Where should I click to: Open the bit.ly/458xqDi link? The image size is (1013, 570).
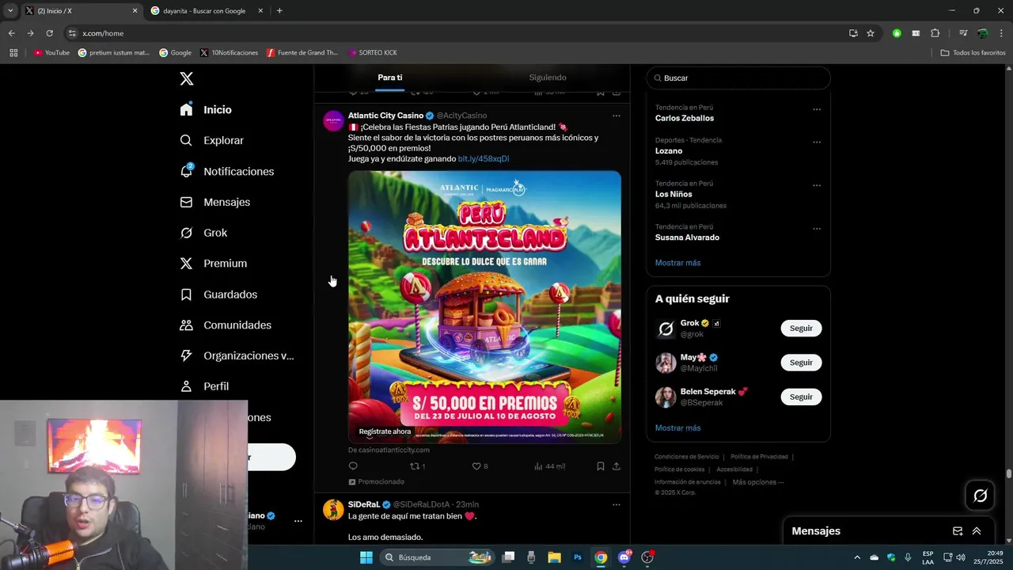tap(483, 158)
